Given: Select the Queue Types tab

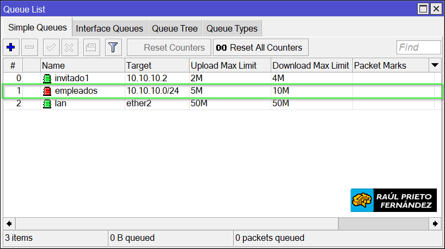Looking at the screenshot, I should coord(232,28).
